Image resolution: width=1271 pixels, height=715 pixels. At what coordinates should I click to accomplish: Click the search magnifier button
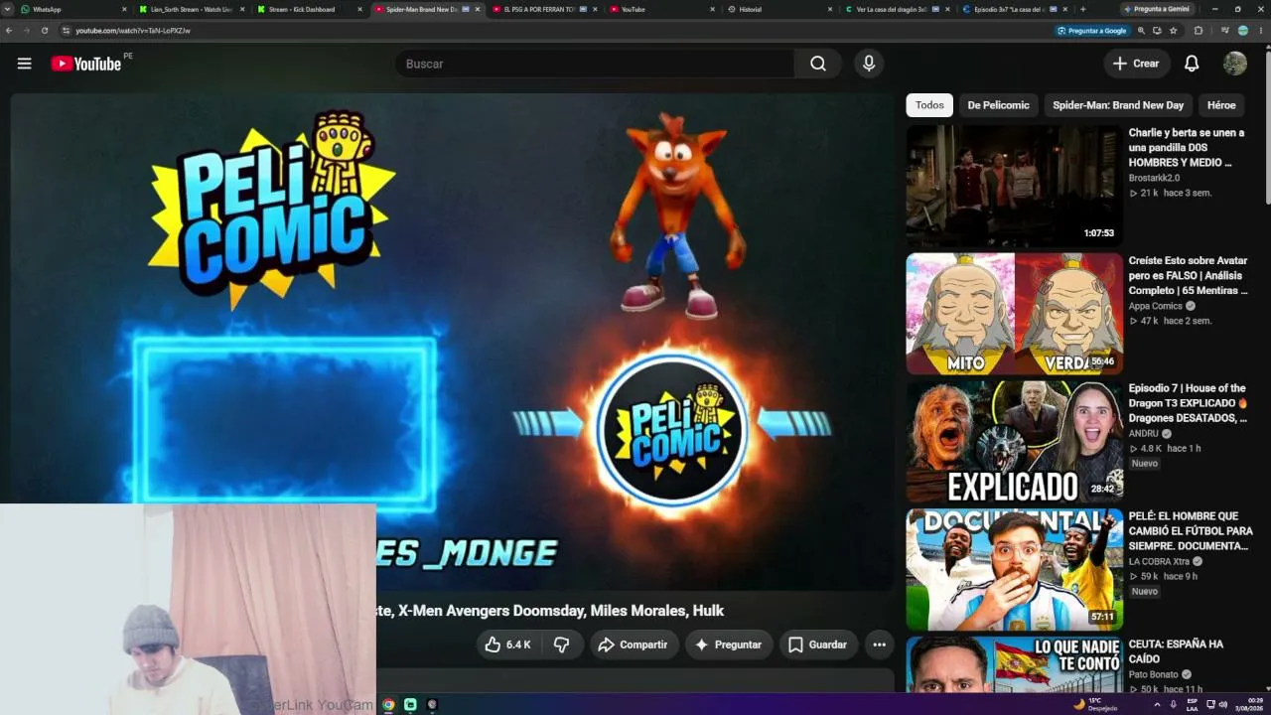click(x=818, y=64)
